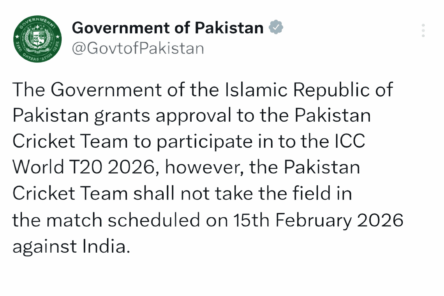Click the date 15th February 2026 in the text
Screen dimensions: 444x296
317,220
